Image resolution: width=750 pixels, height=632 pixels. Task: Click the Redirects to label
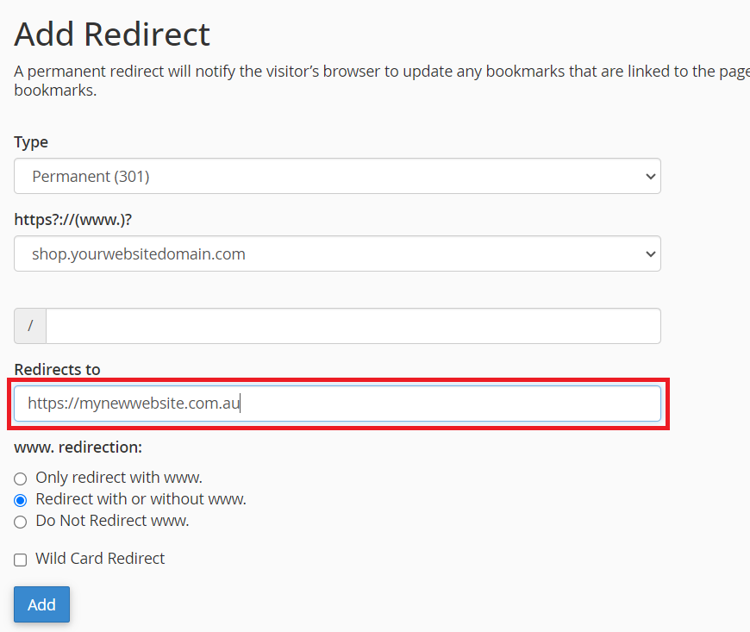[57, 369]
